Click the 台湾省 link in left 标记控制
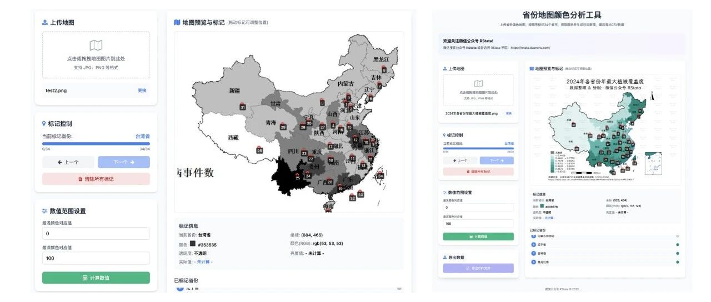The height and width of the screenshot is (302, 711). (143, 136)
